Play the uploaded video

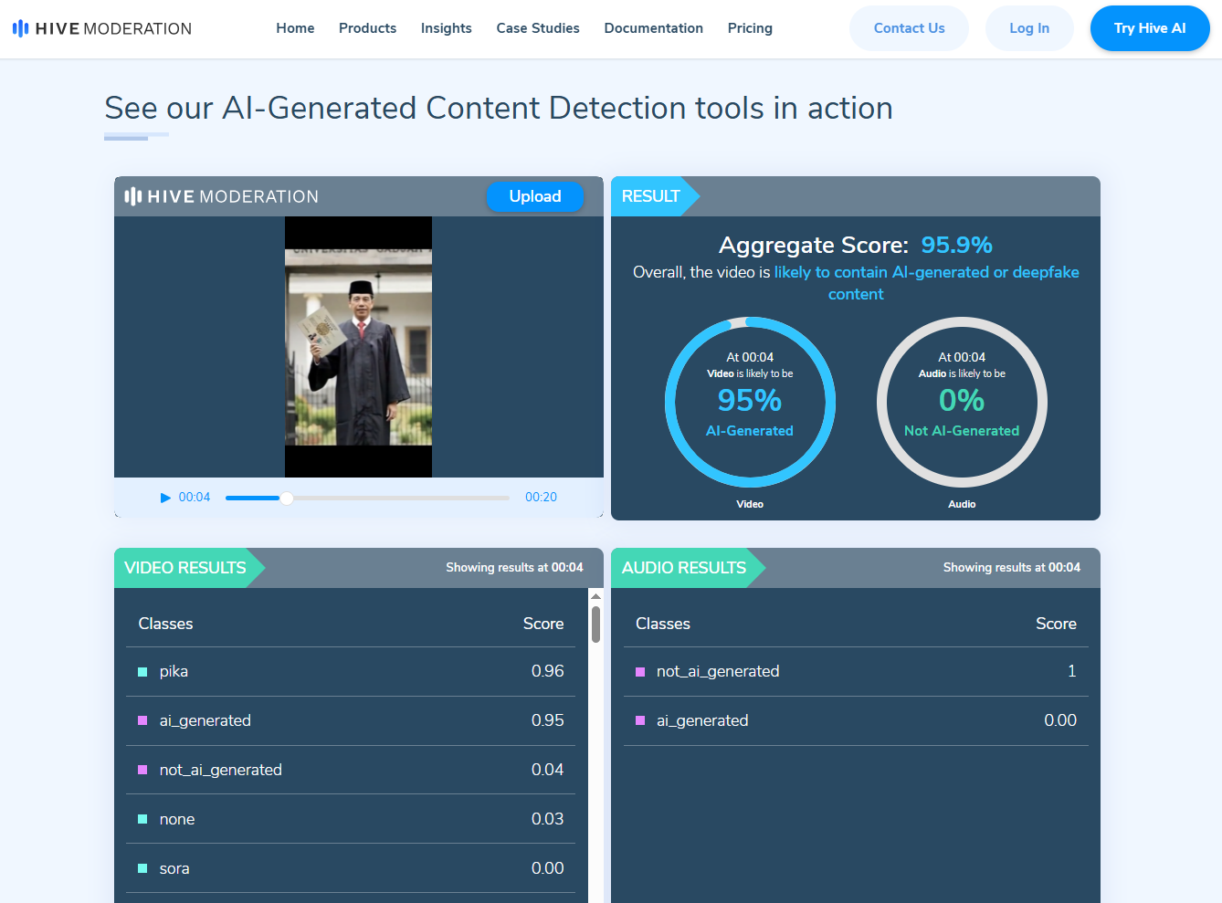(165, 498)
